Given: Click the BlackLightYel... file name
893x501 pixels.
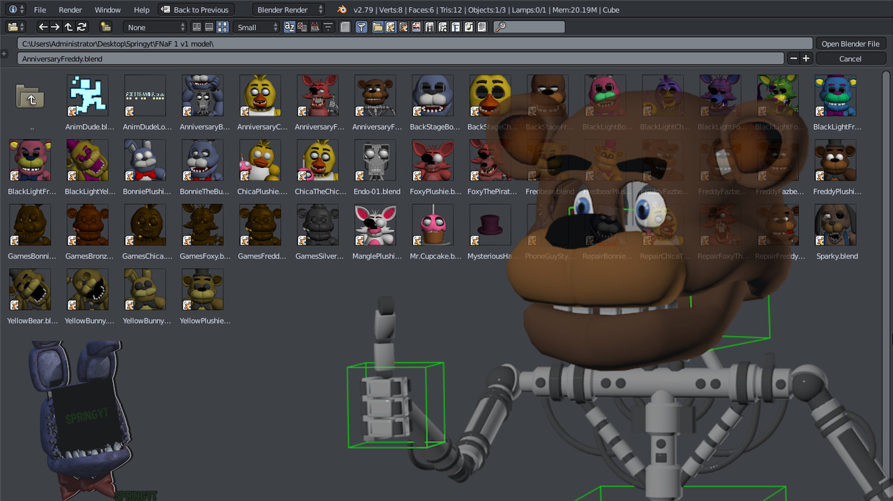Looking at the screenshot, I should click(90, 192).
